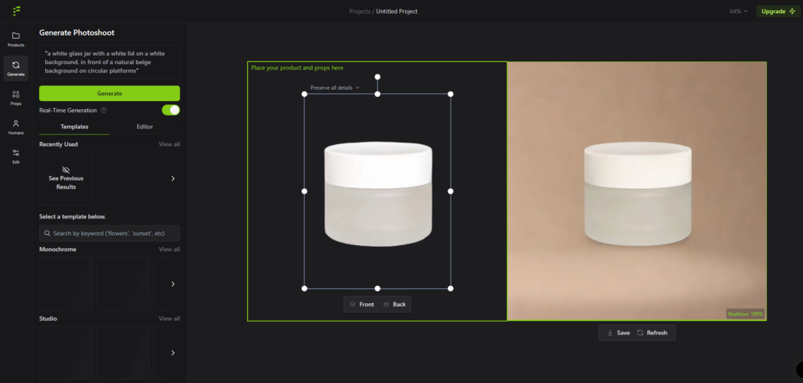Switch to the Editor tab

coord(145,126)
